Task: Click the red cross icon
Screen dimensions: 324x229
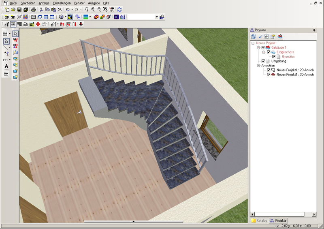Action: (x=38, y=24)
